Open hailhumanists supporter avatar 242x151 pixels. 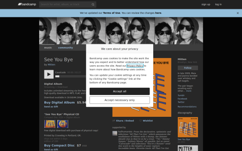115,133
